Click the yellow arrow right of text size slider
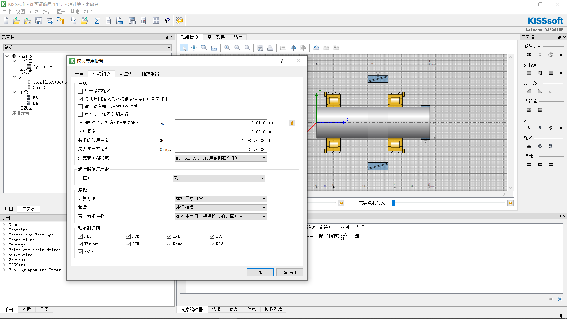The image size is (567, 319). click(510, 203)
